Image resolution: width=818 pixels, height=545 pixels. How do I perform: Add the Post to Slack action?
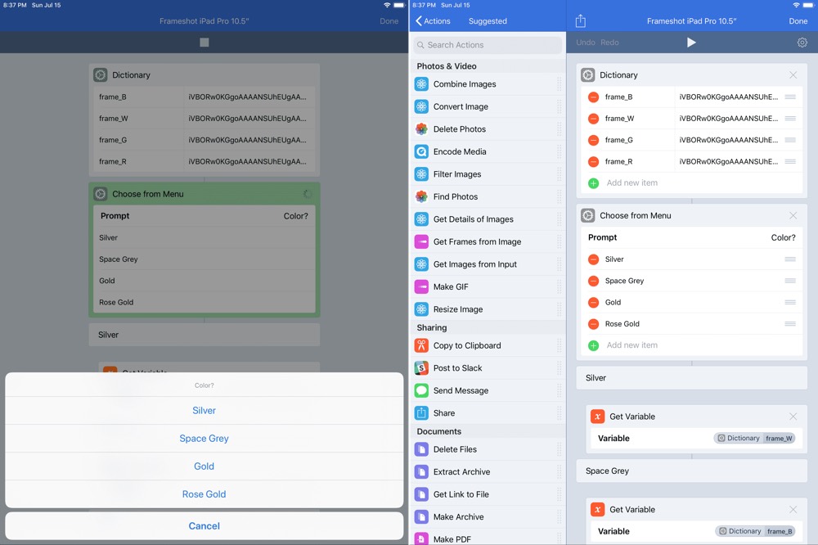[x=488, y=368]
